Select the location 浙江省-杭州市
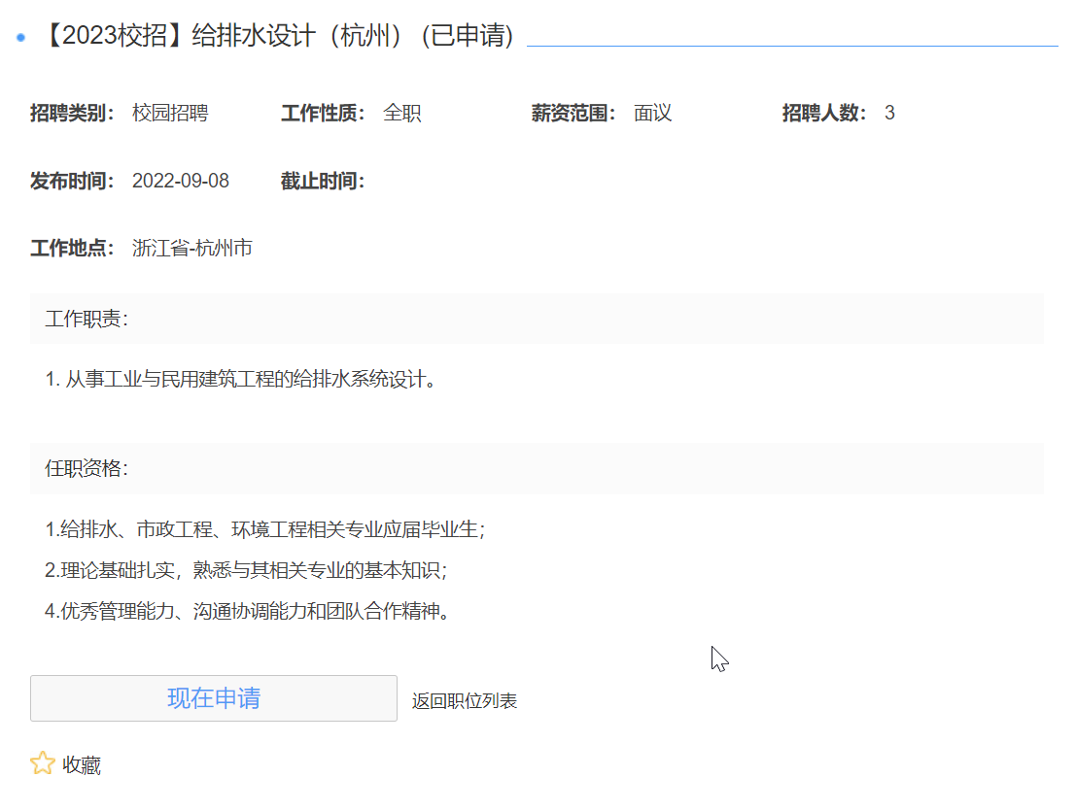The image size is (1076, 811). [x=192, y=248]
